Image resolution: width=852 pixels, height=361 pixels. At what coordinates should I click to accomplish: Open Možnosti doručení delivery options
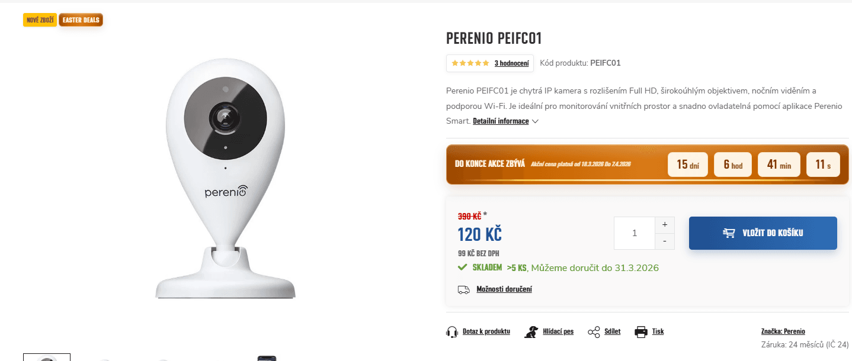504,289
